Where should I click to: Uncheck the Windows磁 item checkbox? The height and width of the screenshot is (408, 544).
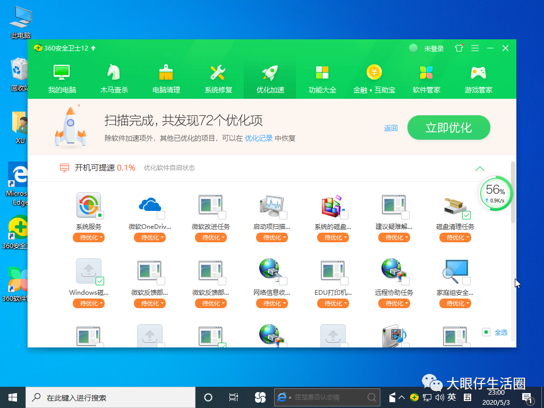click(x=100, y=281)
